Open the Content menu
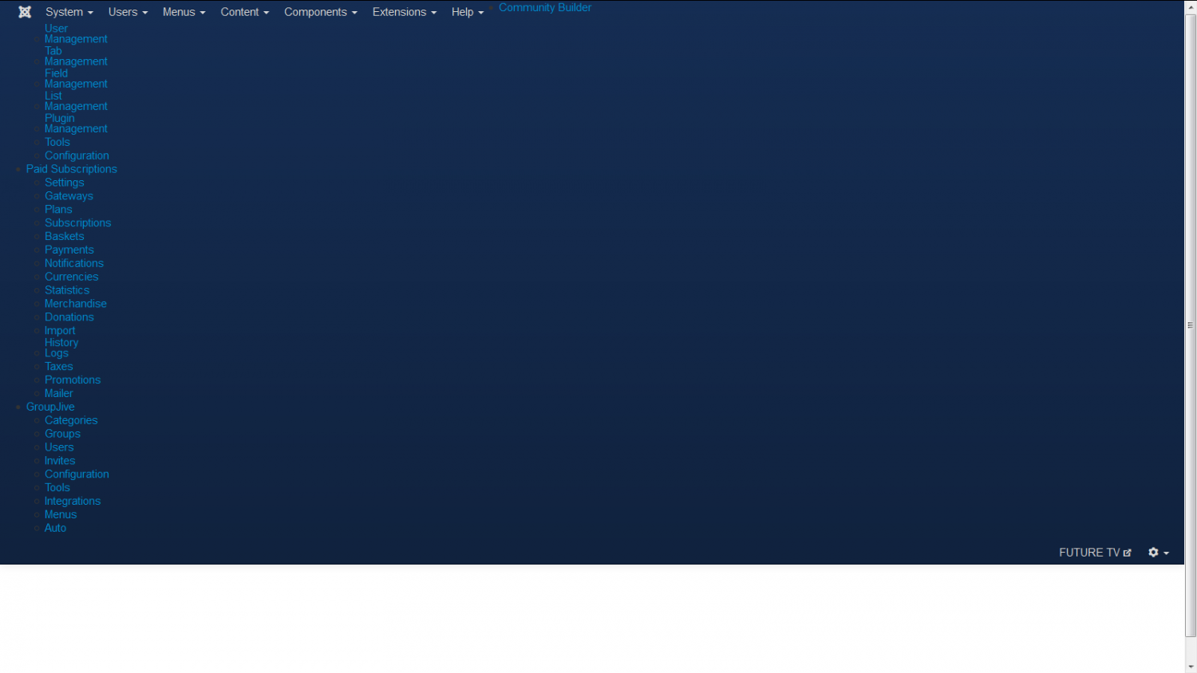 click(x=245, y=12)
